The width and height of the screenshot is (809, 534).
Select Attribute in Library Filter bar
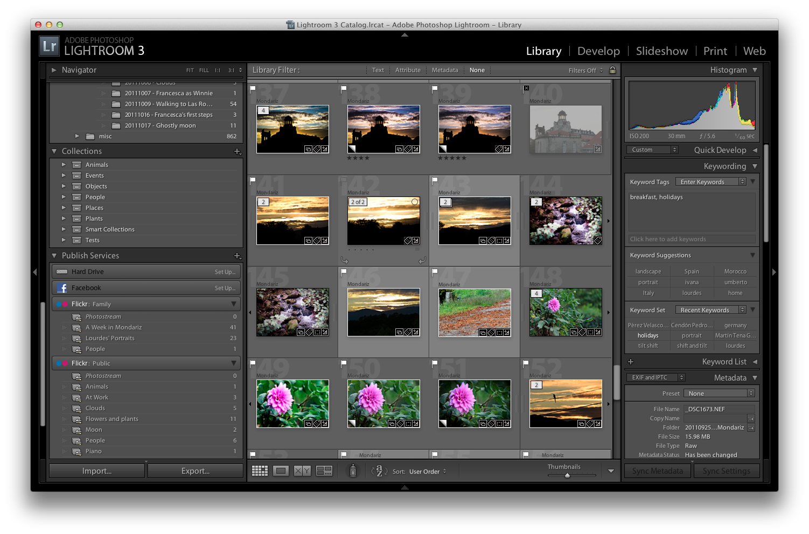click(x=408, y=70)
